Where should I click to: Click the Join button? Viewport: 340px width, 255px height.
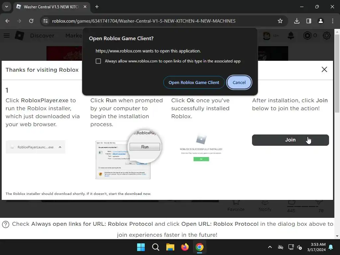coord(290,140)
